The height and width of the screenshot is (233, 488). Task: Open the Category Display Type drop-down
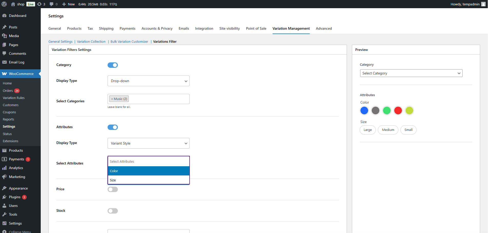pyautogui.click(x=148, y=81)
